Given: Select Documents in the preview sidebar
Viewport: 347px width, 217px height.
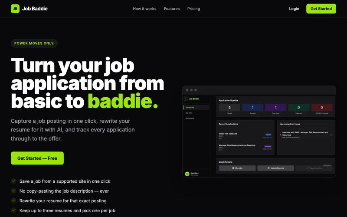Looking at the screenshot, I should (x=190, y=118).
